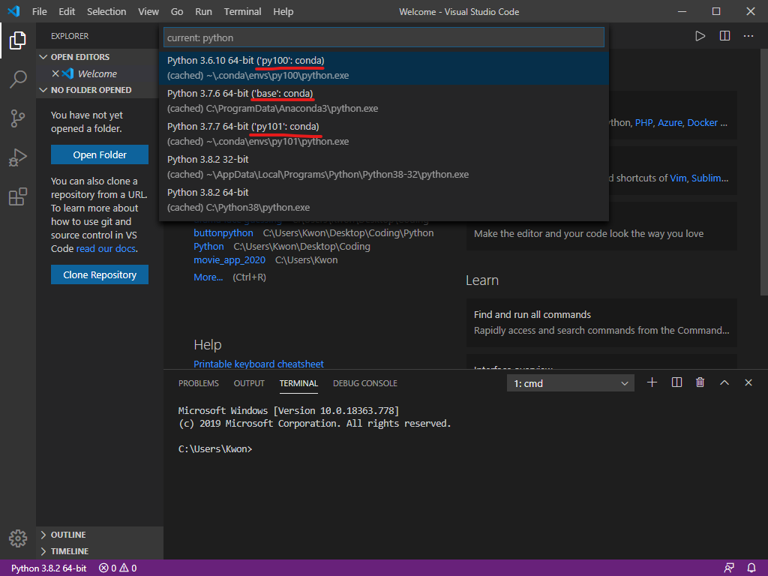The width and height of the screenshot is (768, 576).
Task: Close the terminal panel
Action: [748, 382]
